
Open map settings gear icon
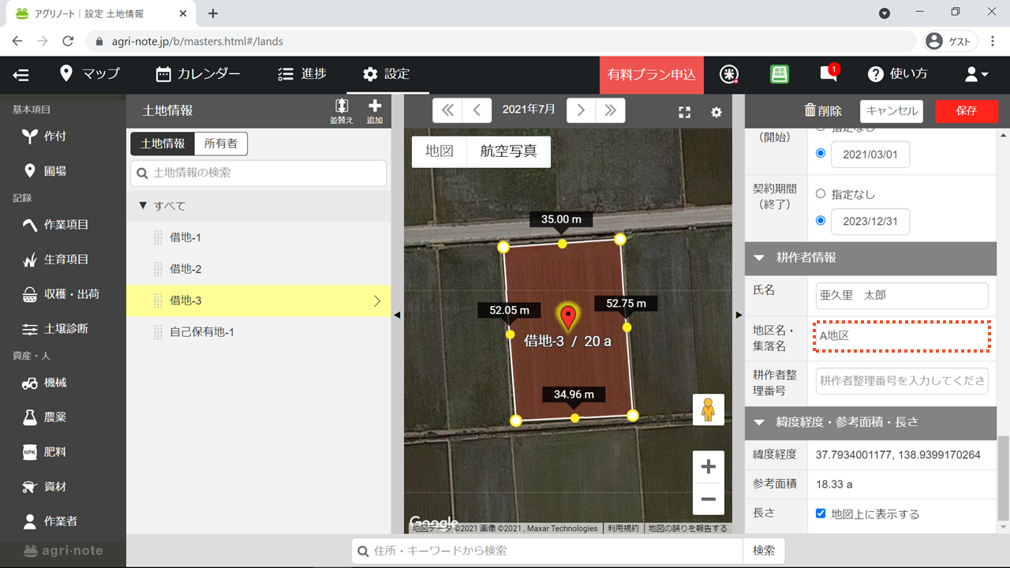(716, 112)
